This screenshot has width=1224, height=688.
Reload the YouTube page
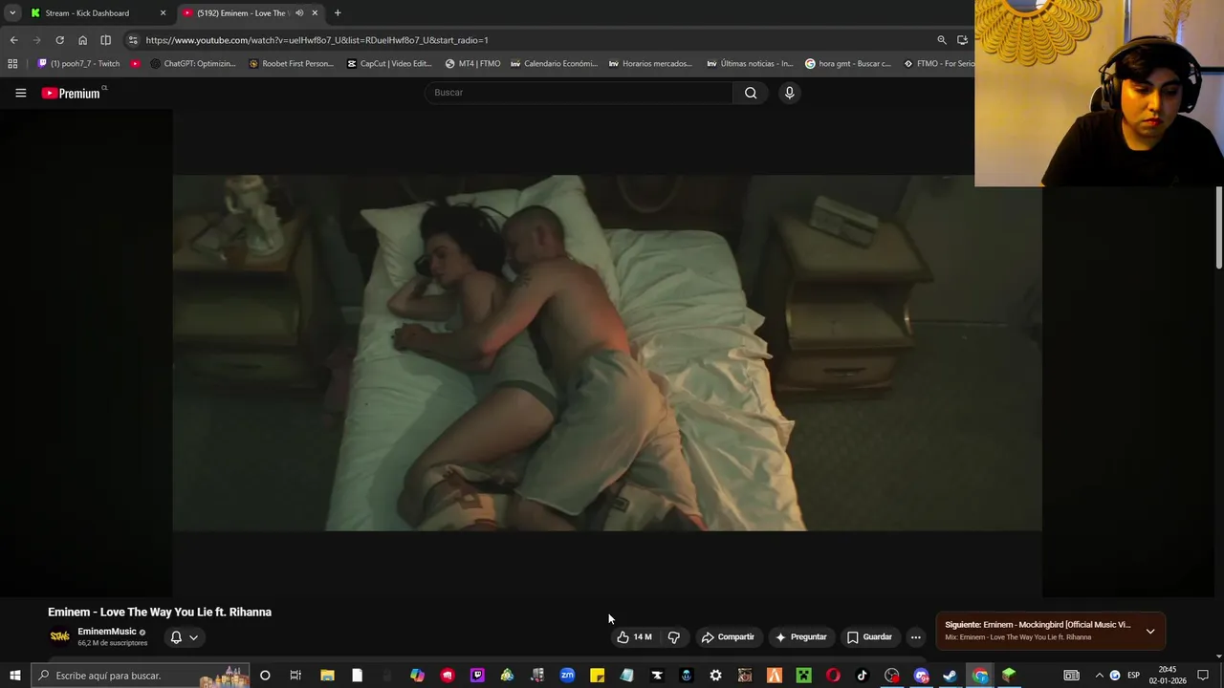tap(59, 40)
